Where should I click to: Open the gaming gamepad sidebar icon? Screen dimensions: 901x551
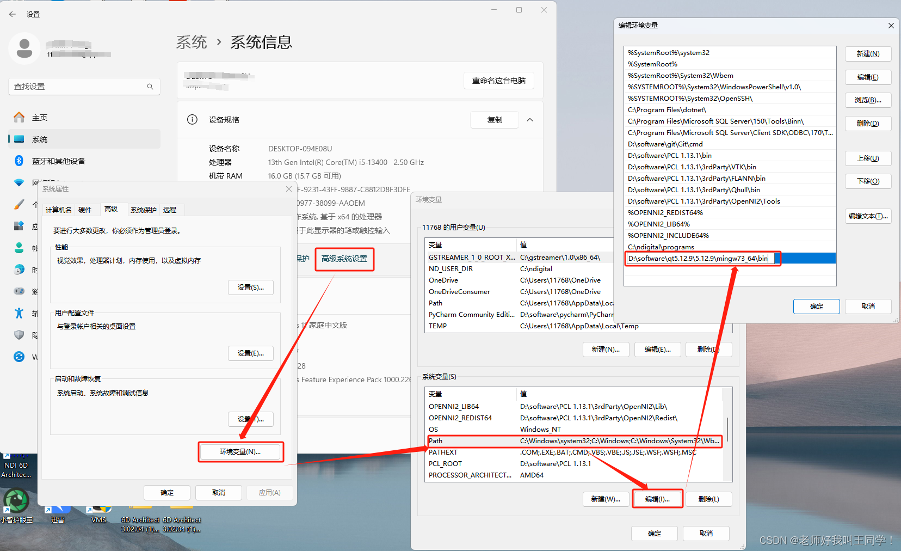(x=20, y=290)
